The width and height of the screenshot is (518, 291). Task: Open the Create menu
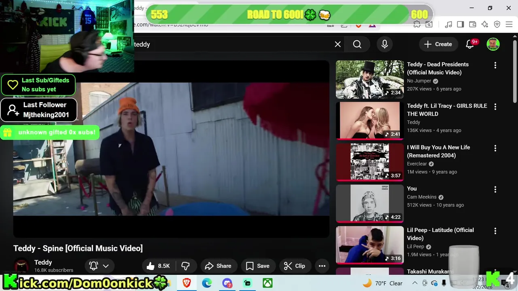click(438, 44)
